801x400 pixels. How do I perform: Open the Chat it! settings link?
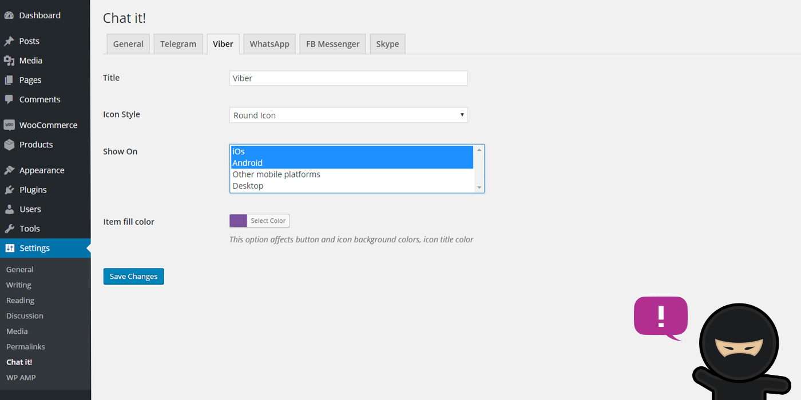point(19,362)
